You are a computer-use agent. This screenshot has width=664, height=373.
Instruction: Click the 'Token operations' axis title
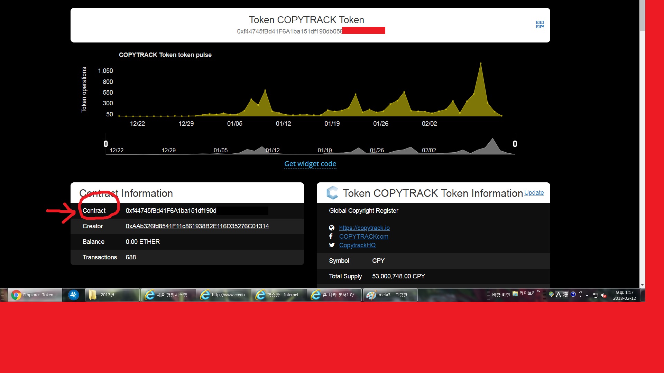pyautogui.click(x=84, y=89)
